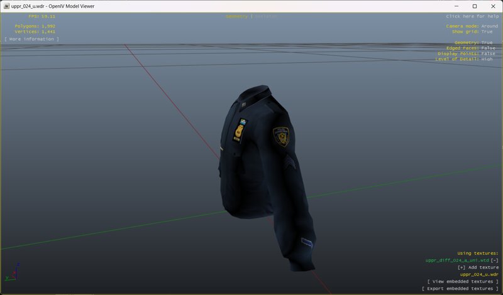Click [+] Add texture
This screenshot has height=295, width=503.
[478, 267]
